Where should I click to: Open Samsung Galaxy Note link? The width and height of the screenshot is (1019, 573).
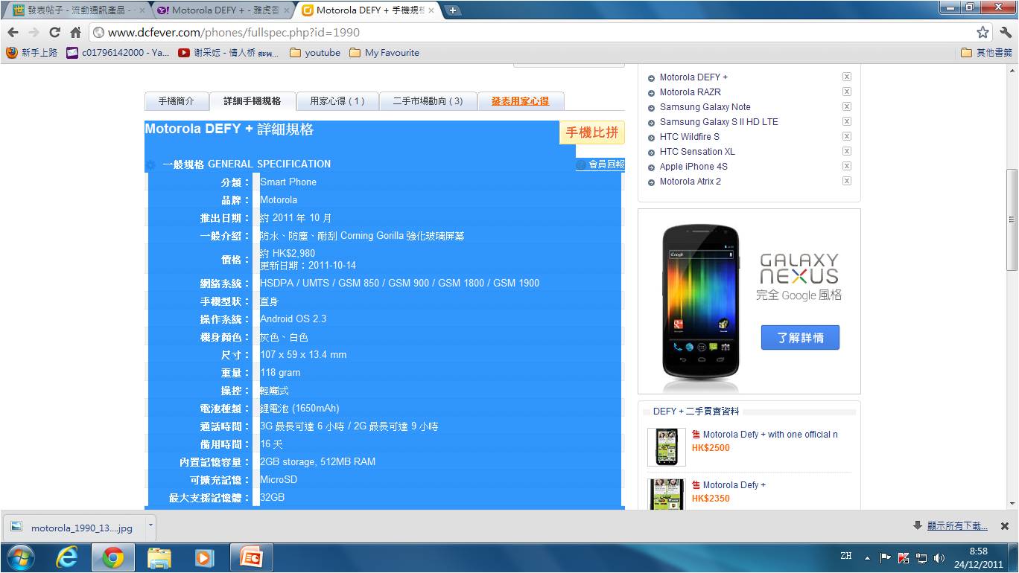tap(705, 107)
